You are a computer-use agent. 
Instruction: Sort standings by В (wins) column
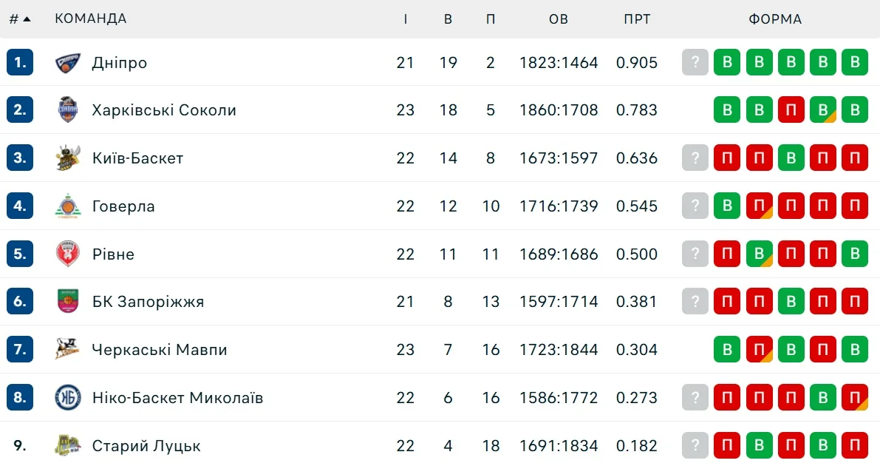click(x=448, y=19)
